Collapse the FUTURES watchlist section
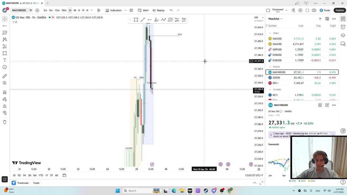The width and height of the screenshot is (347, 195). (x=270, y=90)
